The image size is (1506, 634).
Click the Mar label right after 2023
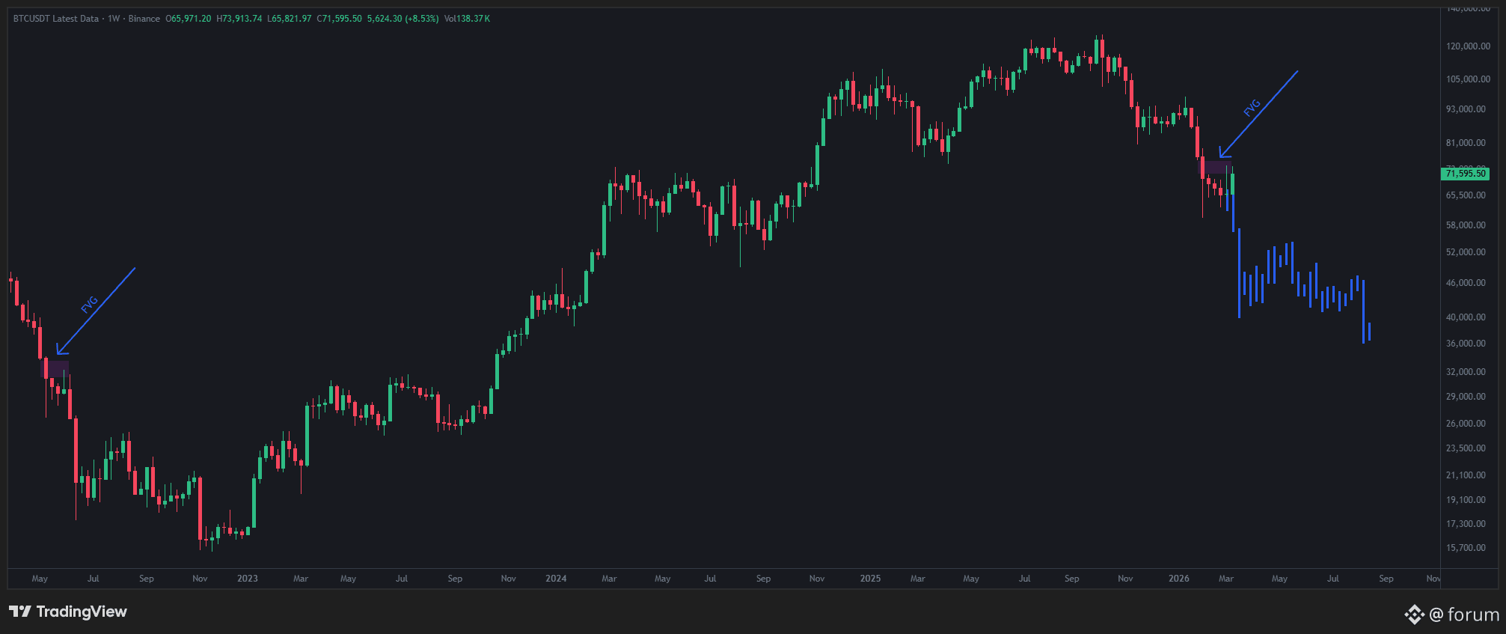[x=301, y=579]
